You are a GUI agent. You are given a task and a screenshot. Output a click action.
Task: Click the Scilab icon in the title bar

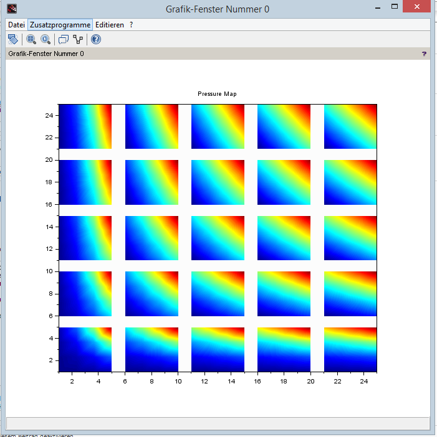(x=12, y=9)
